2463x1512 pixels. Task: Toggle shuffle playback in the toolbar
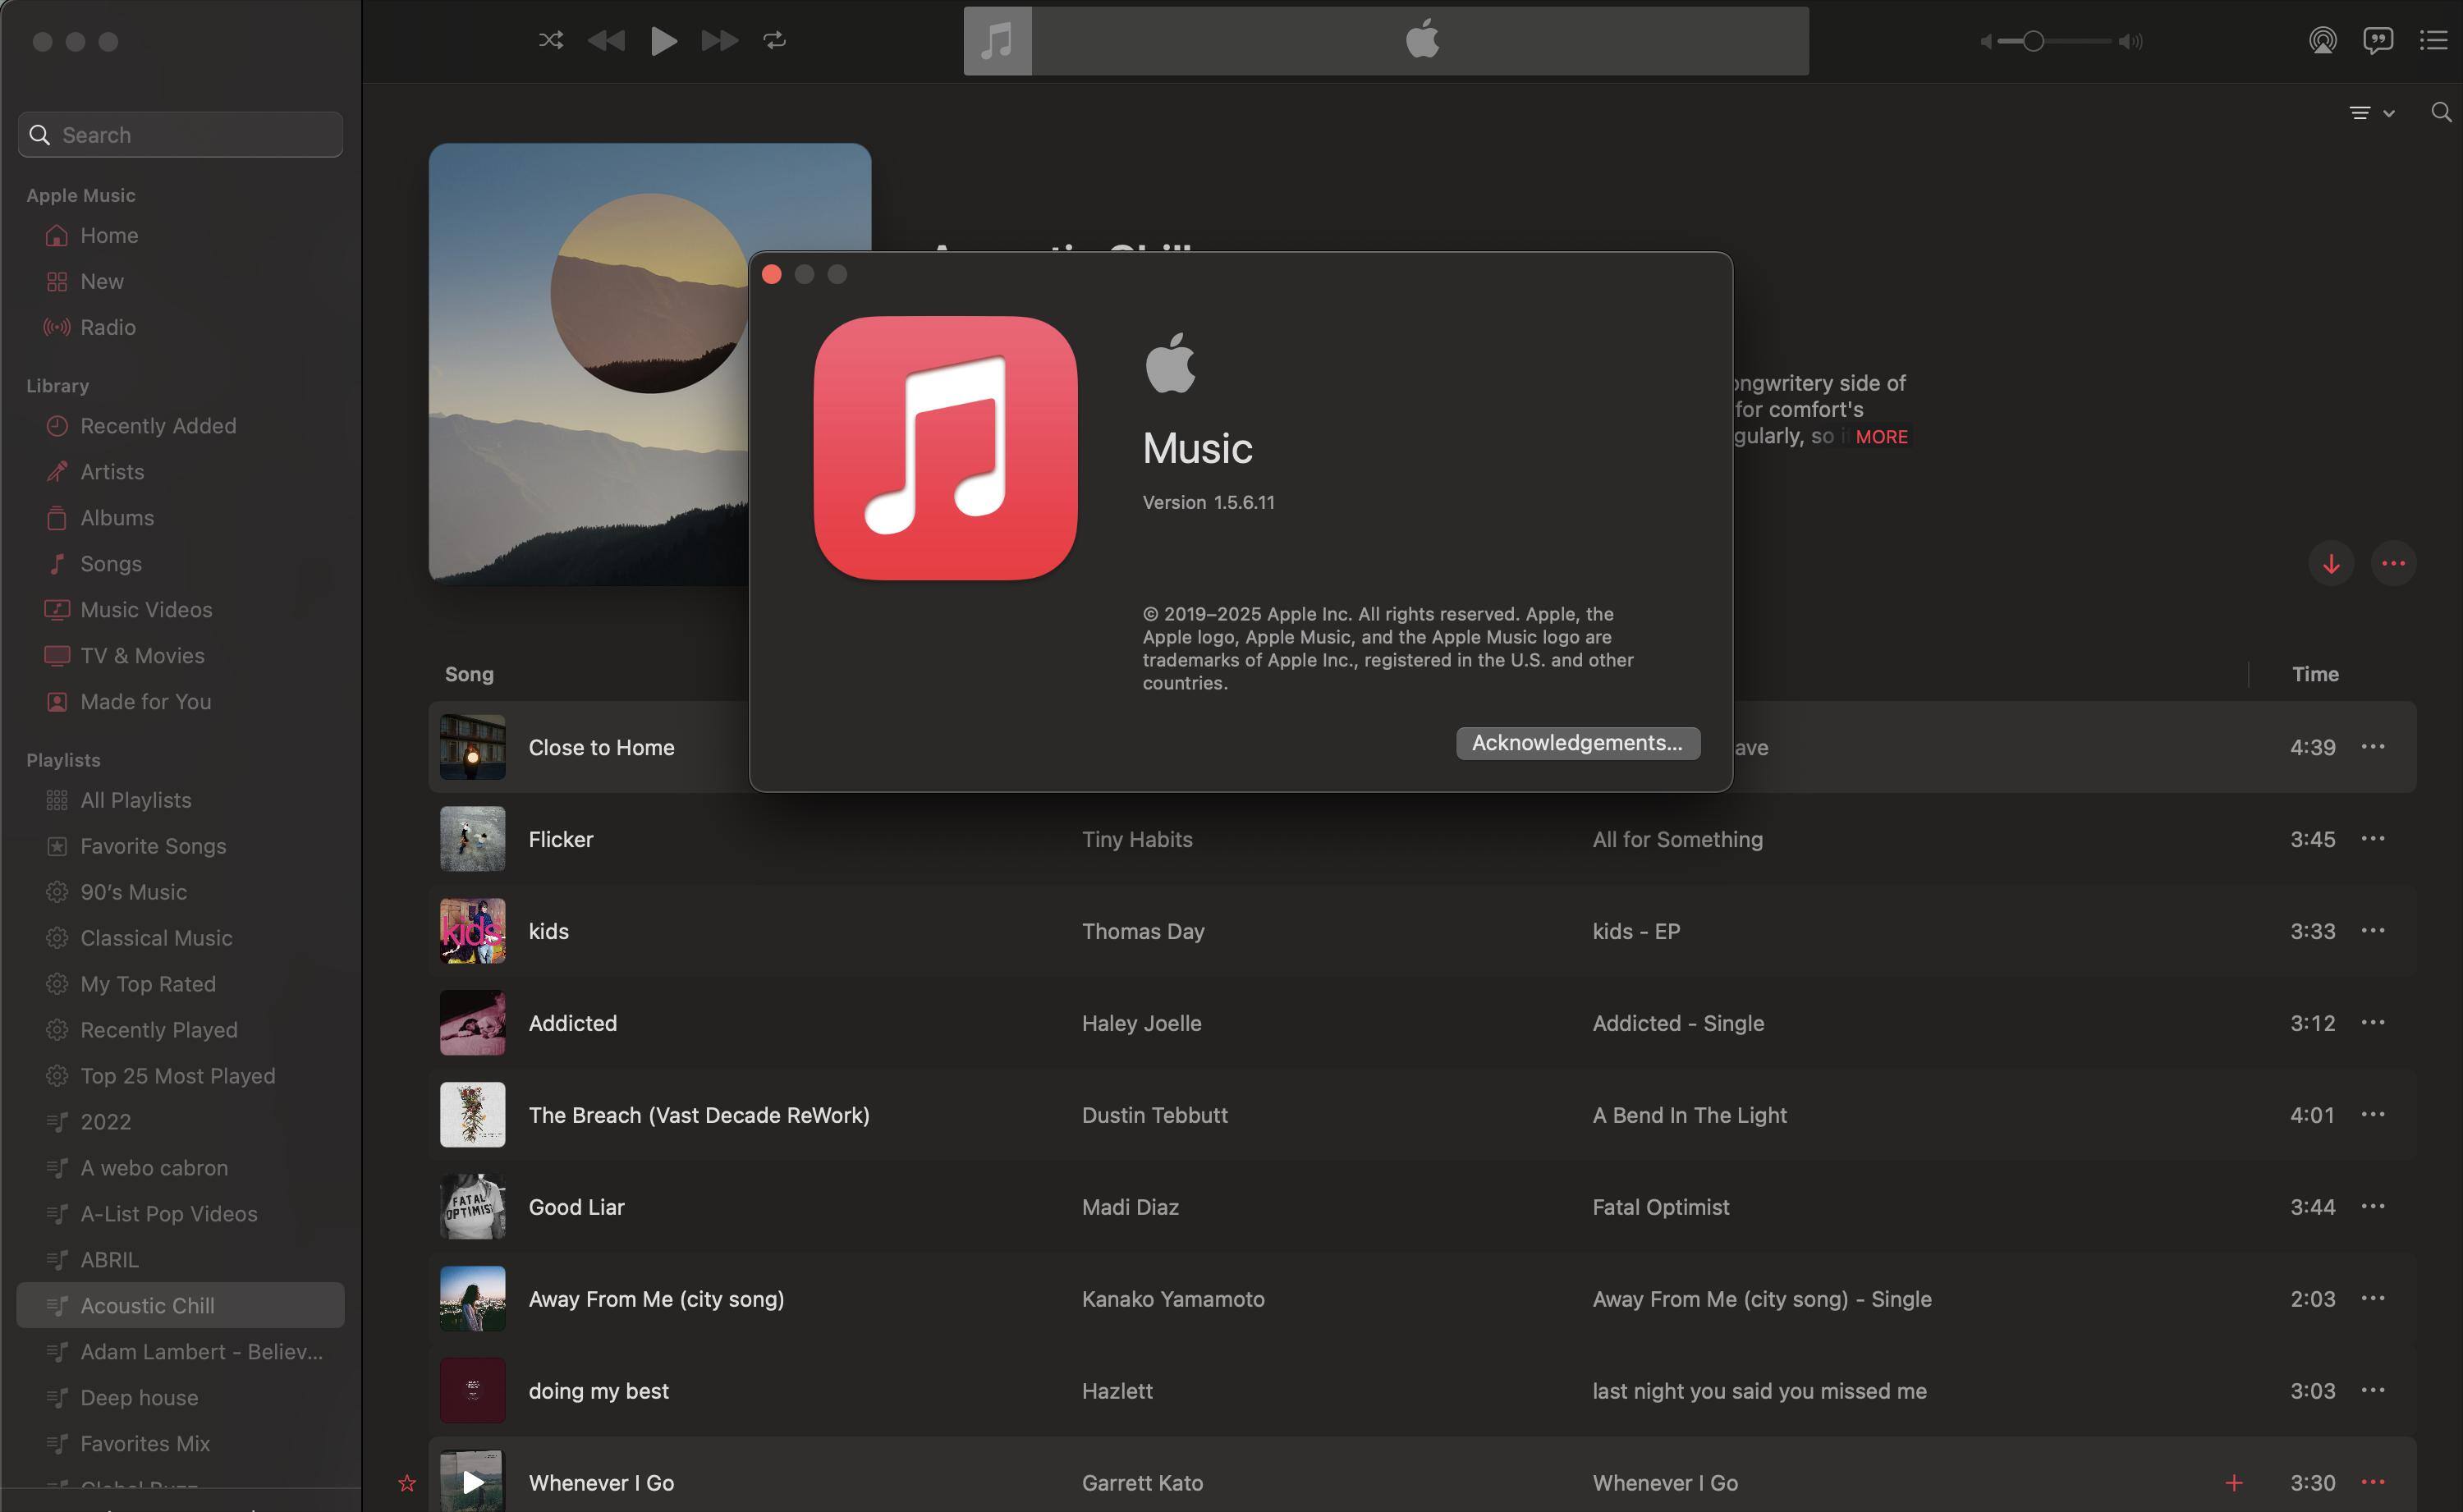(550, 41)
